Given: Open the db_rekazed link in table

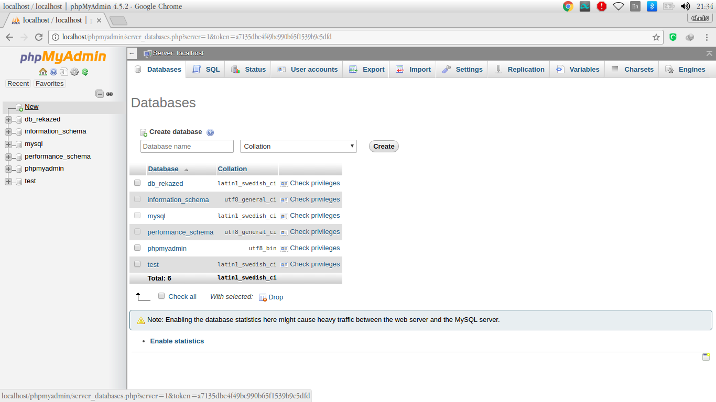Looking at the screenshot, I should pos(166,184).
